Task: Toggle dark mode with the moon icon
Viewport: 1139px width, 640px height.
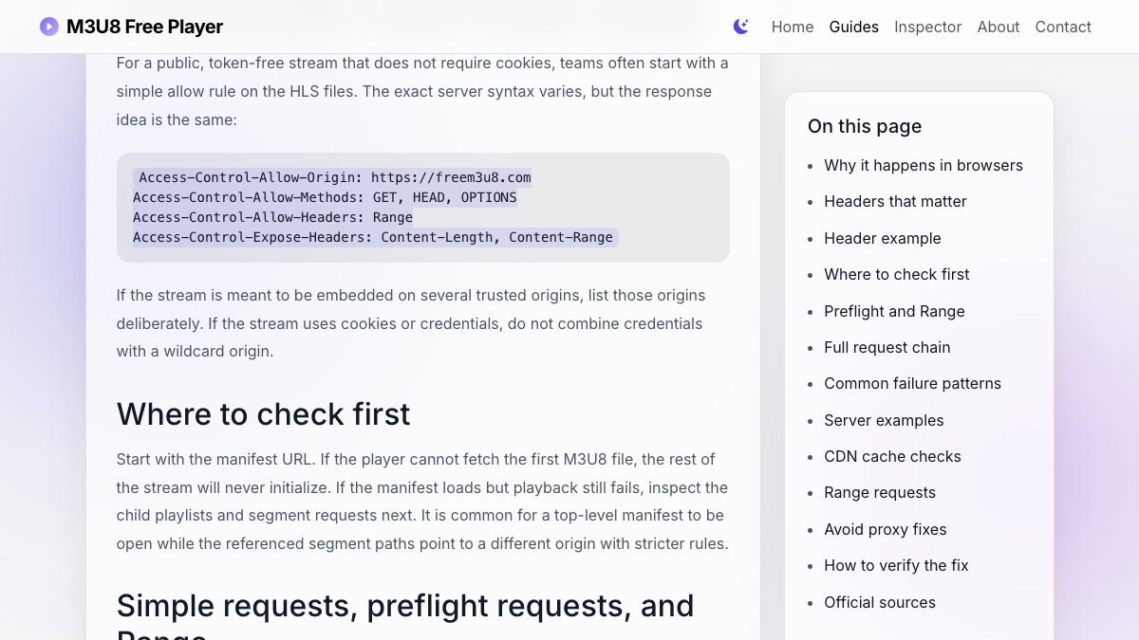Action: [741, 27]
